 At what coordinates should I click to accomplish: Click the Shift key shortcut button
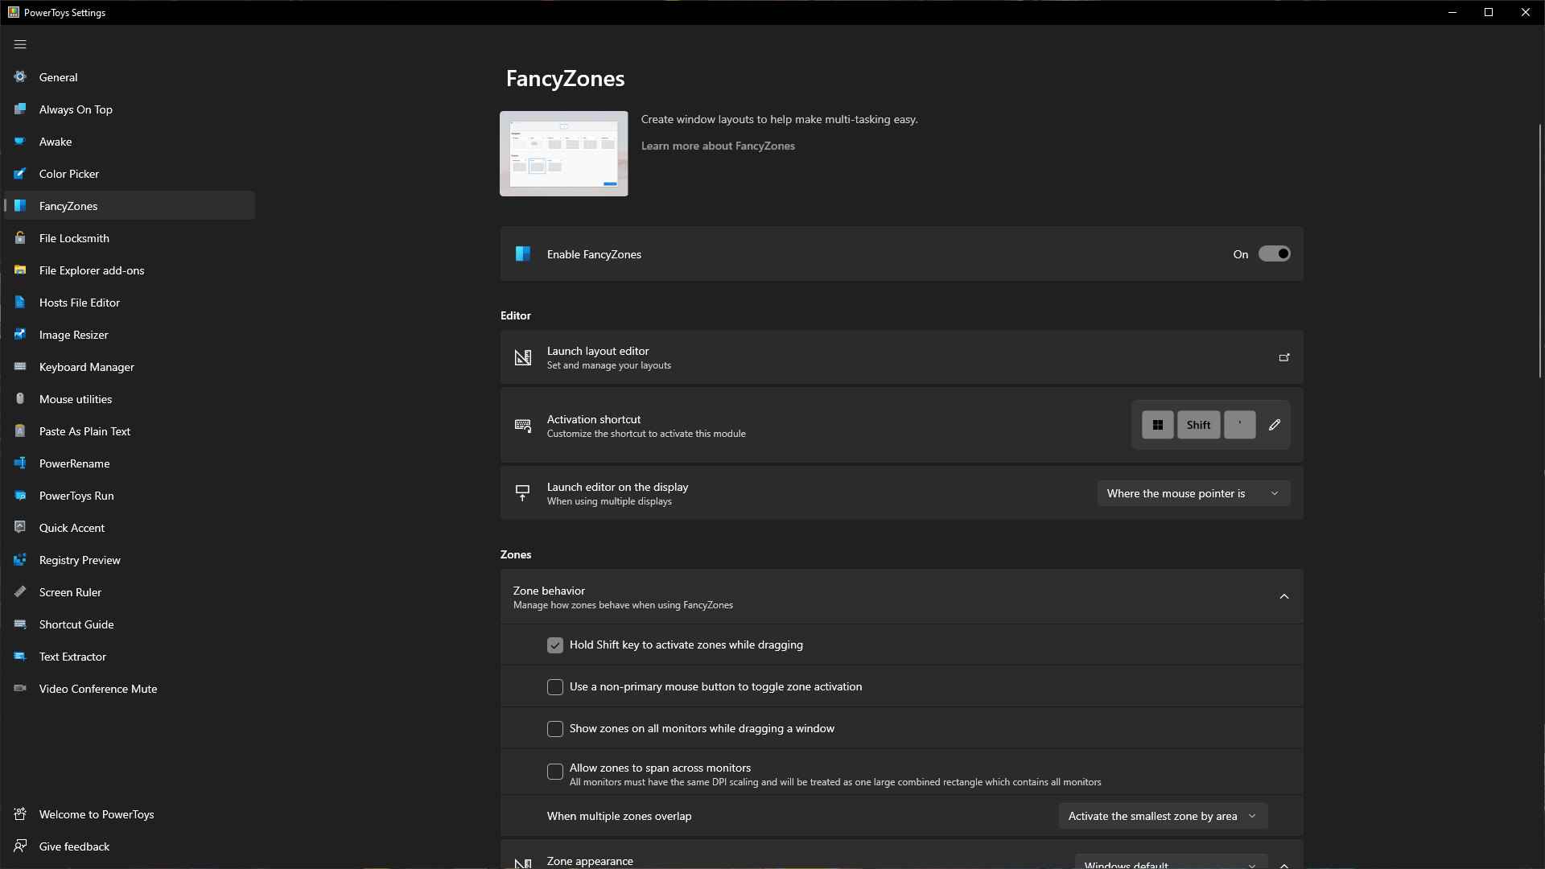point(1198,425)
